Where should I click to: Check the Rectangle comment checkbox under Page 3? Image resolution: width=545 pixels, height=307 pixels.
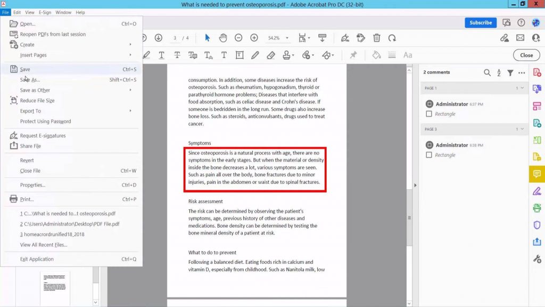[x=429, y=155]
